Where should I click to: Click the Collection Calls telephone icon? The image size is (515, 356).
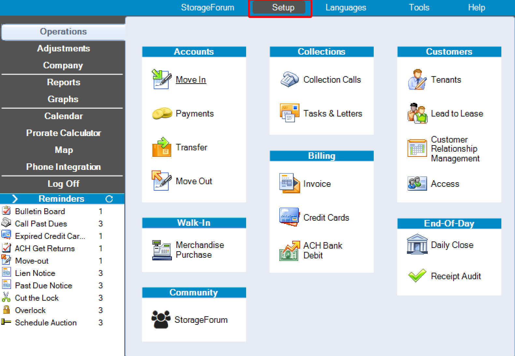(290, 79)
